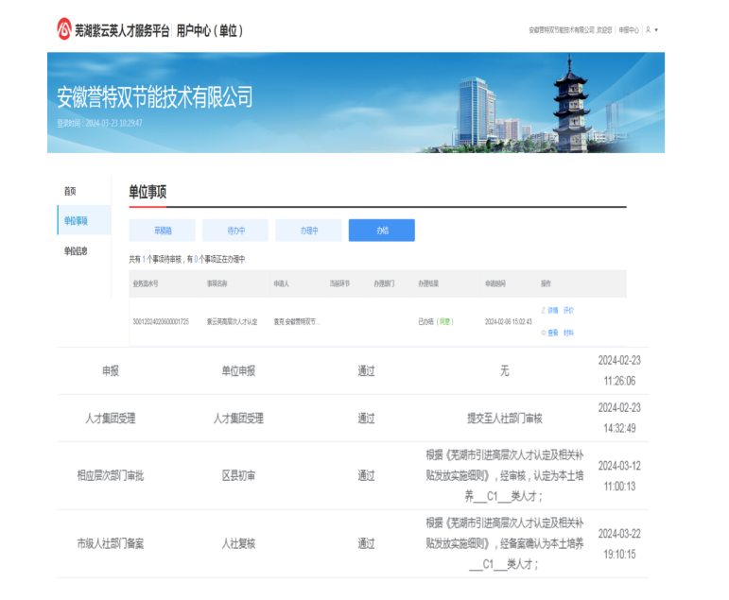This screenshot has width=729, height=600.
Task: Click the 已办结 (同意) result status
Action: [x=435, y=321]
